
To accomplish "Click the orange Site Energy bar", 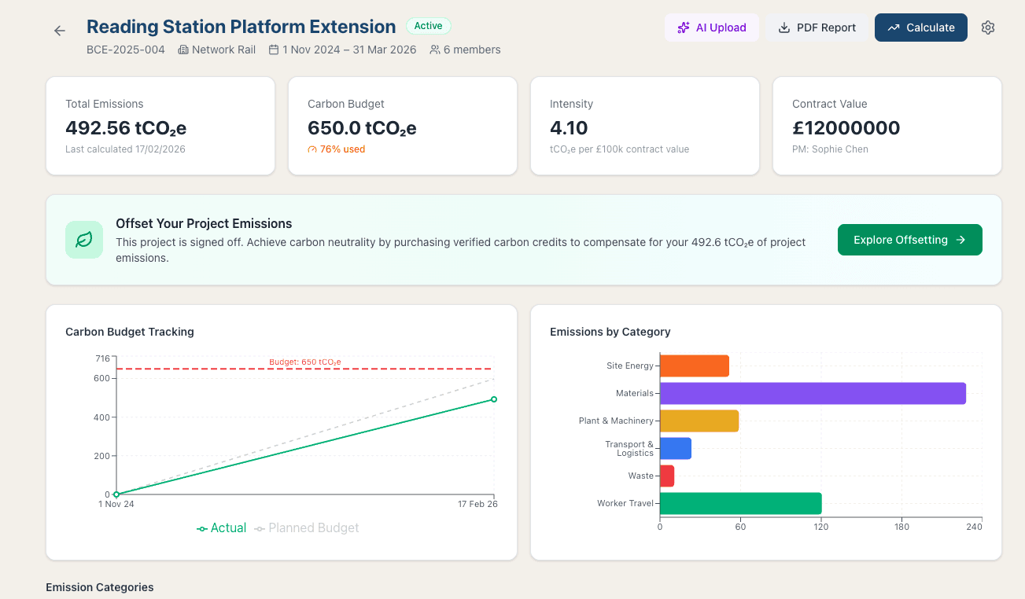I will click(694, 366).
